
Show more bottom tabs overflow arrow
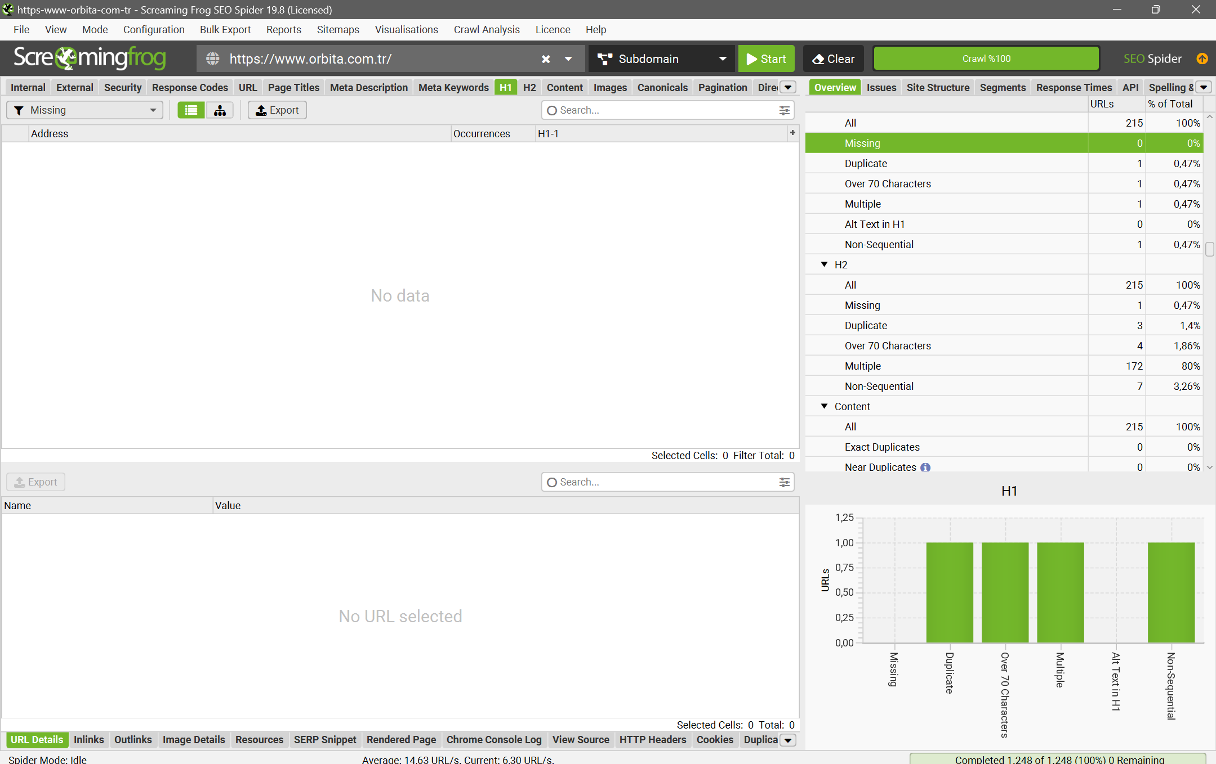789,740
